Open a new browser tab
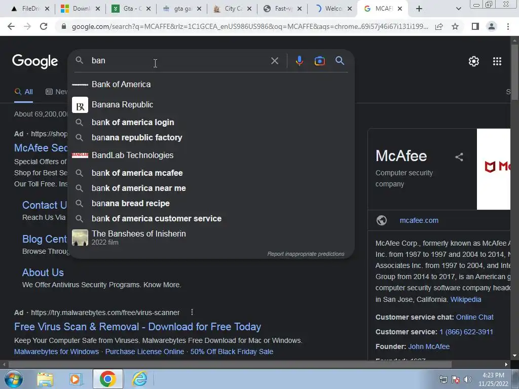 (419, 9)
